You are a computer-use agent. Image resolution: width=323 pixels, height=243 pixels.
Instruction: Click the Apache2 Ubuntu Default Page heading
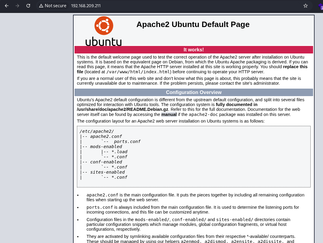pos(193,24)
